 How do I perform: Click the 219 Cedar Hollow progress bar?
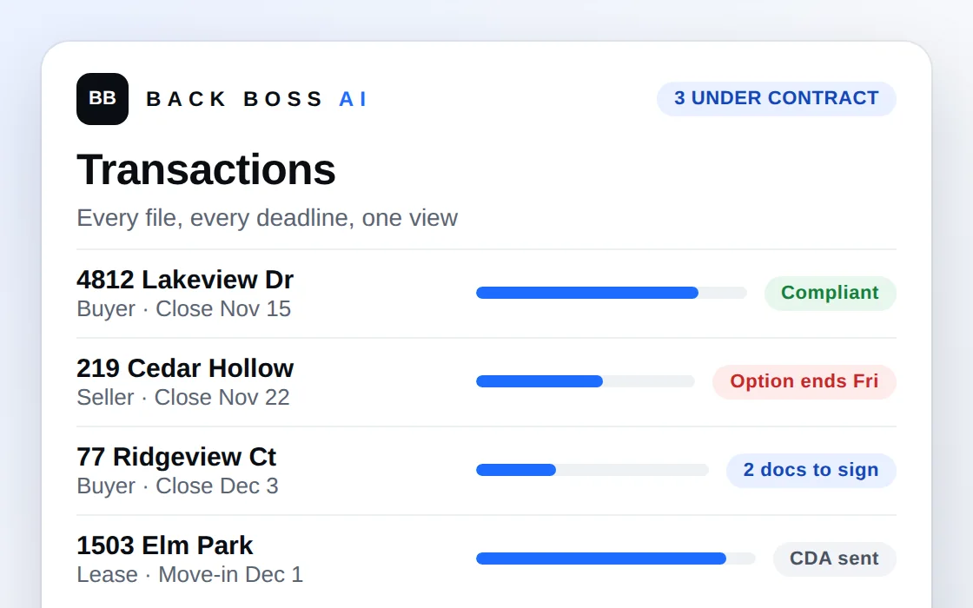pos(586,381)
